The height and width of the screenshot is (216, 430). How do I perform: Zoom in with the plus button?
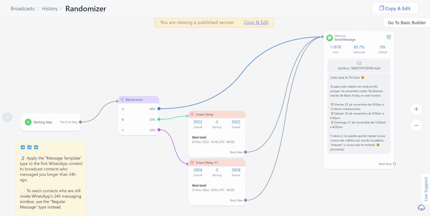click(416, 109)
